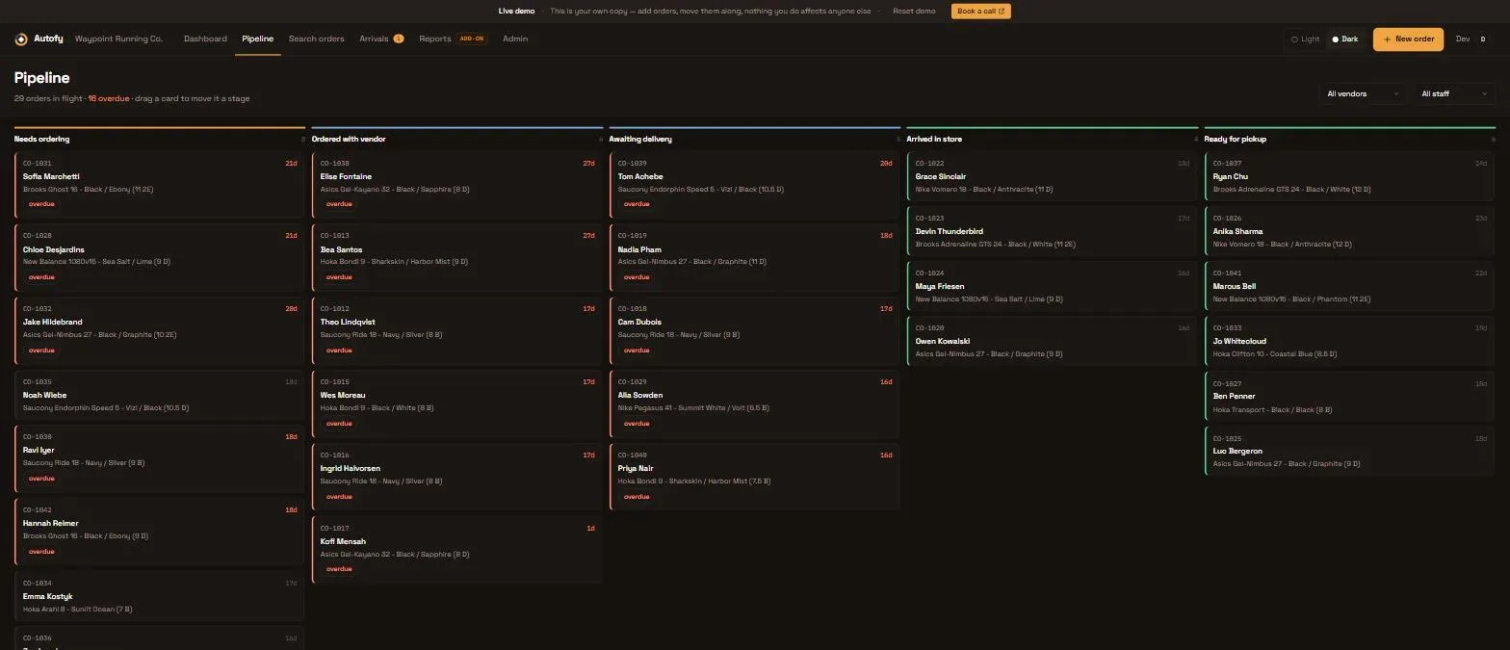Open Jake Hildebrand order card
The image size is (1510, 650).
(x=160, y=330)
